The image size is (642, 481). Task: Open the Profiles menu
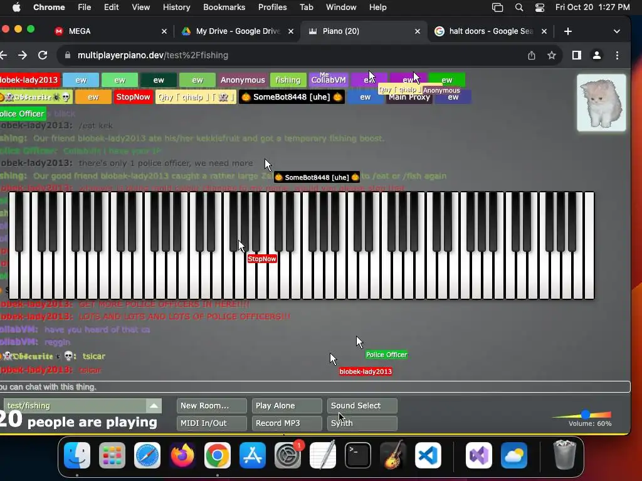[x=273, y=8]
